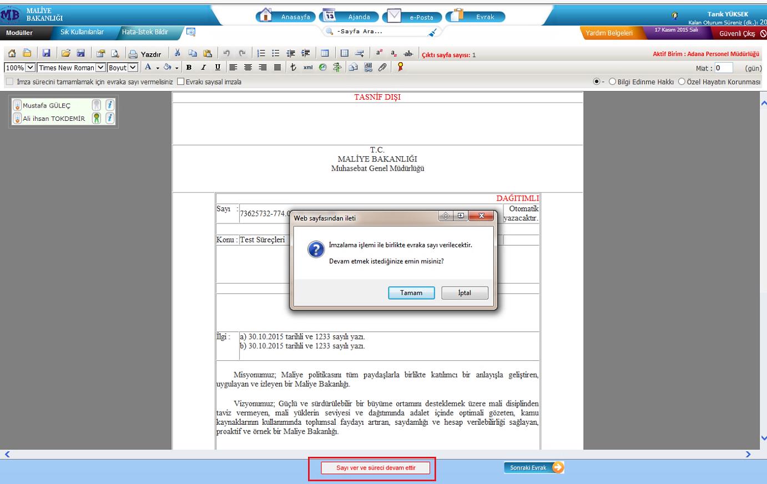
Task: Click İptal in the confirmation dialog
Action: (465, 293)
